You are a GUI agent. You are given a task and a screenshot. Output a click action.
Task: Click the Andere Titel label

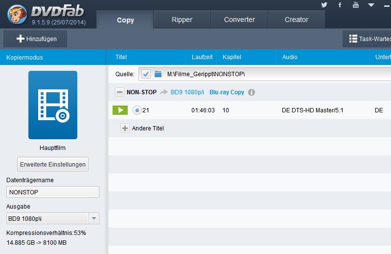pos(148,128)
